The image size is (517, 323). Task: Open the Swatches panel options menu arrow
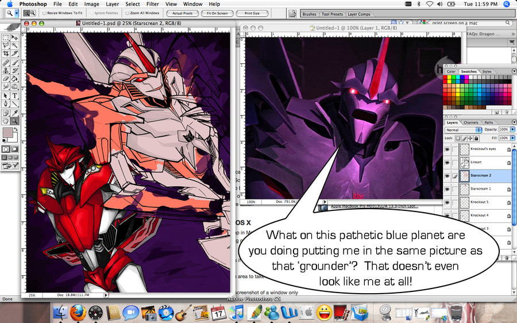514,71
